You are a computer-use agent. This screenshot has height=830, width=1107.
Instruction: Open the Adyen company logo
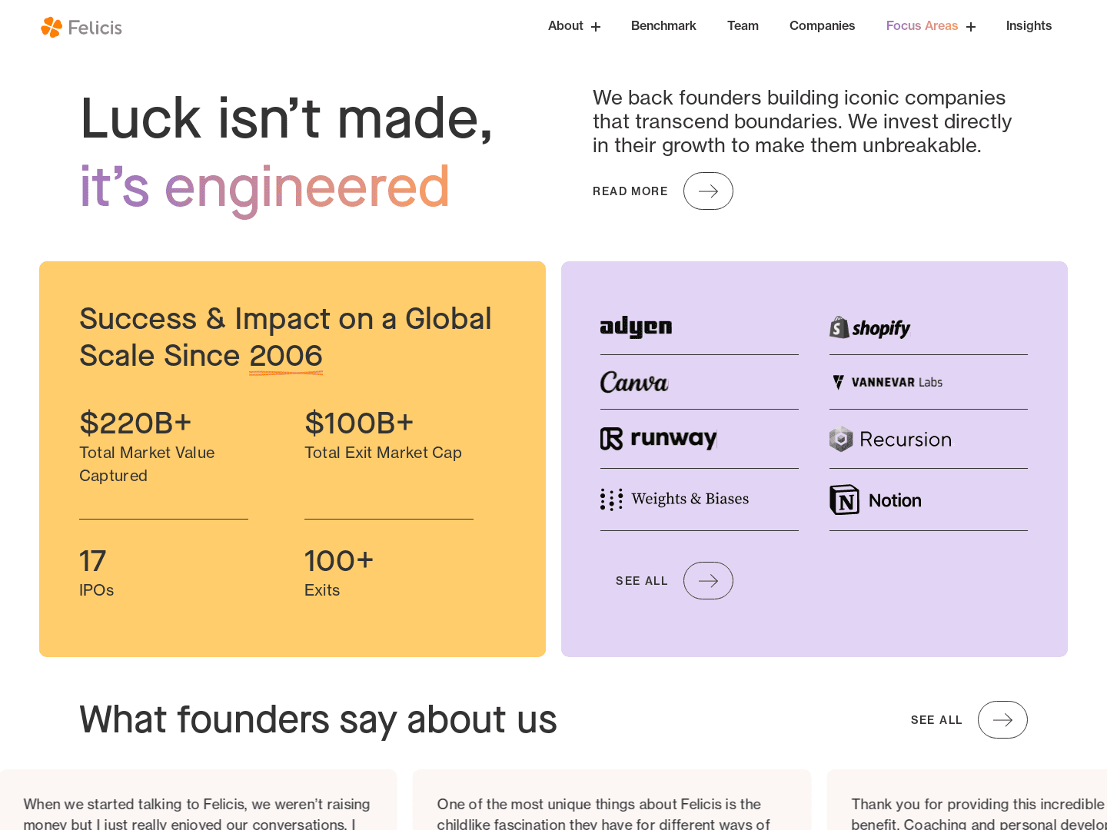pyautogui.click(x=636, y=327)
